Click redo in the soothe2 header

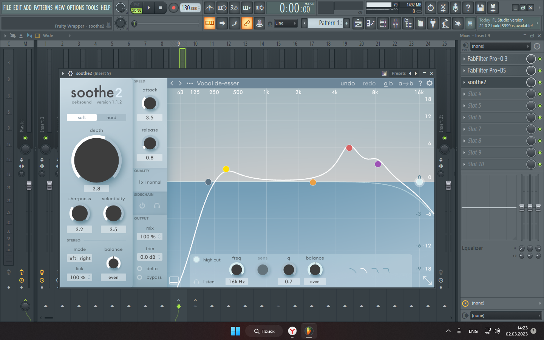point(369,83)
